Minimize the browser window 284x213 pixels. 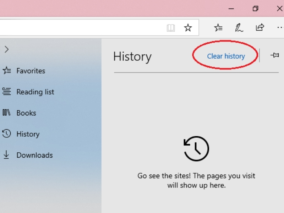231,9
